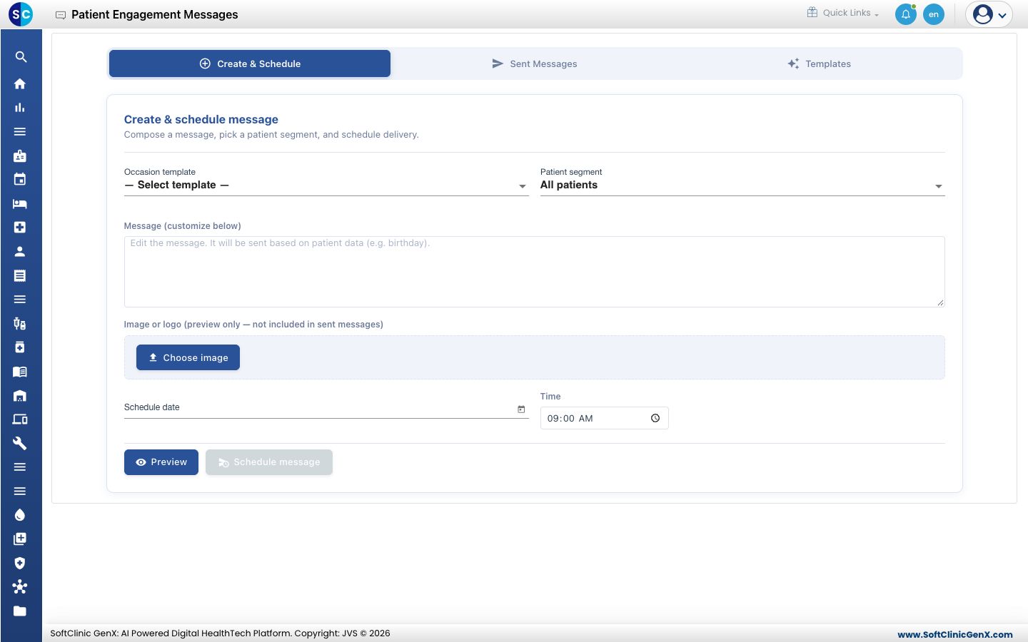Open the devices icon in the sidebar
This screenshot has height=642, width=1028.
click(20, 419)
